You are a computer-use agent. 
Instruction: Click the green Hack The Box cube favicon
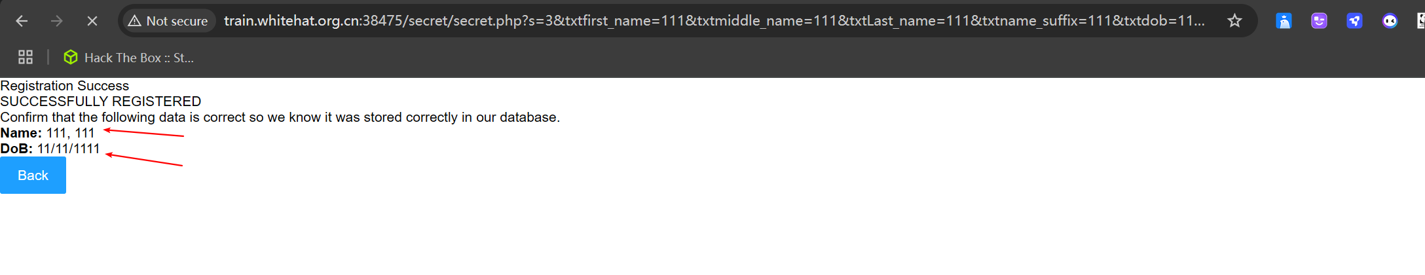(70, 58)
